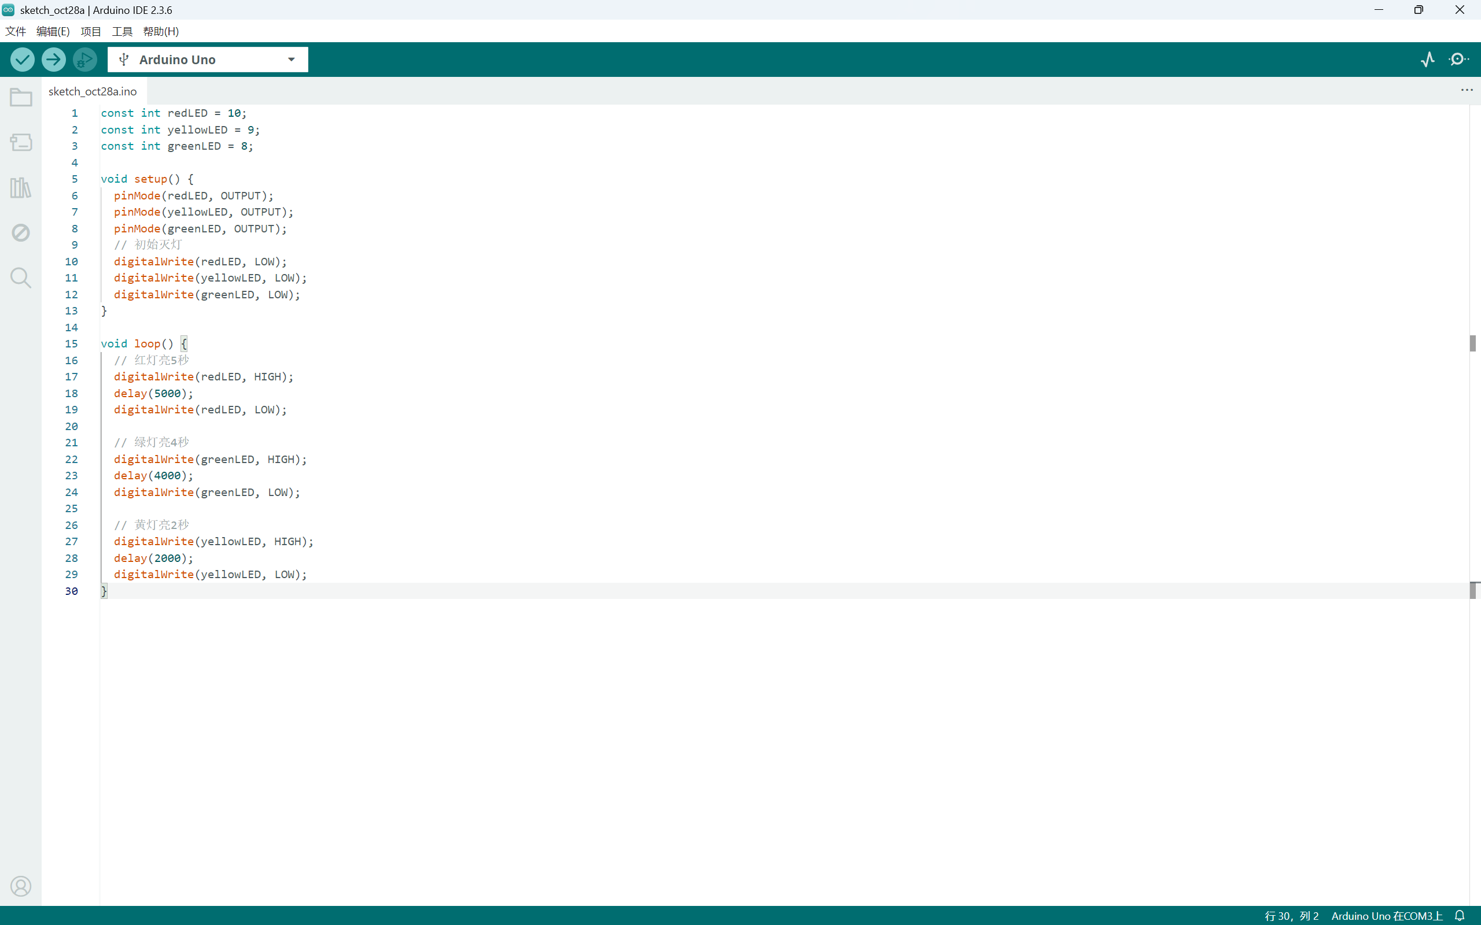The image size is (1481, 925).
Task: Open the tab options ellipsis menu
Action: click(1467, 90)
